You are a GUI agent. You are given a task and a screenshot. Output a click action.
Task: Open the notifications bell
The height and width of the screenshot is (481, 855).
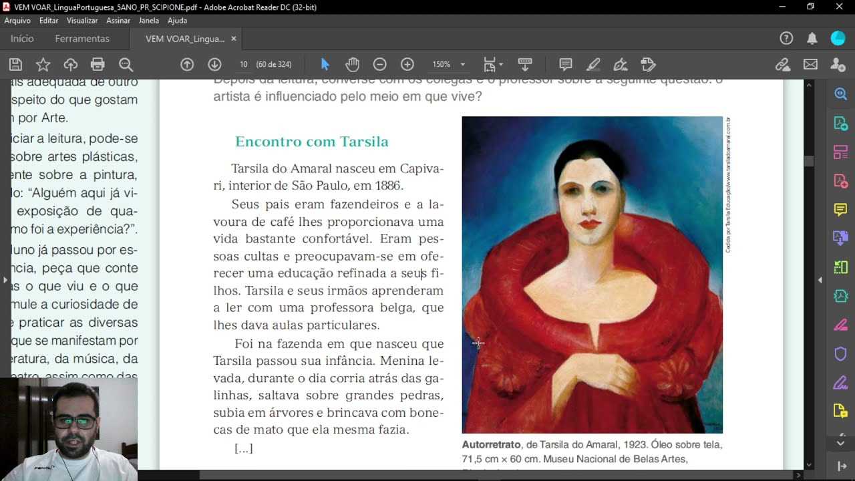coord(812,39)
